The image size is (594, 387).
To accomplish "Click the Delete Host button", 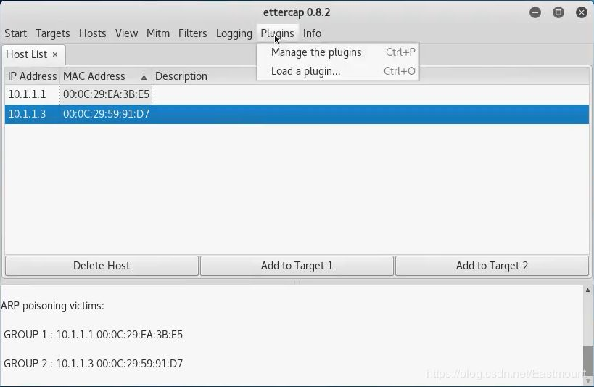I will click(x=102, y=266).
